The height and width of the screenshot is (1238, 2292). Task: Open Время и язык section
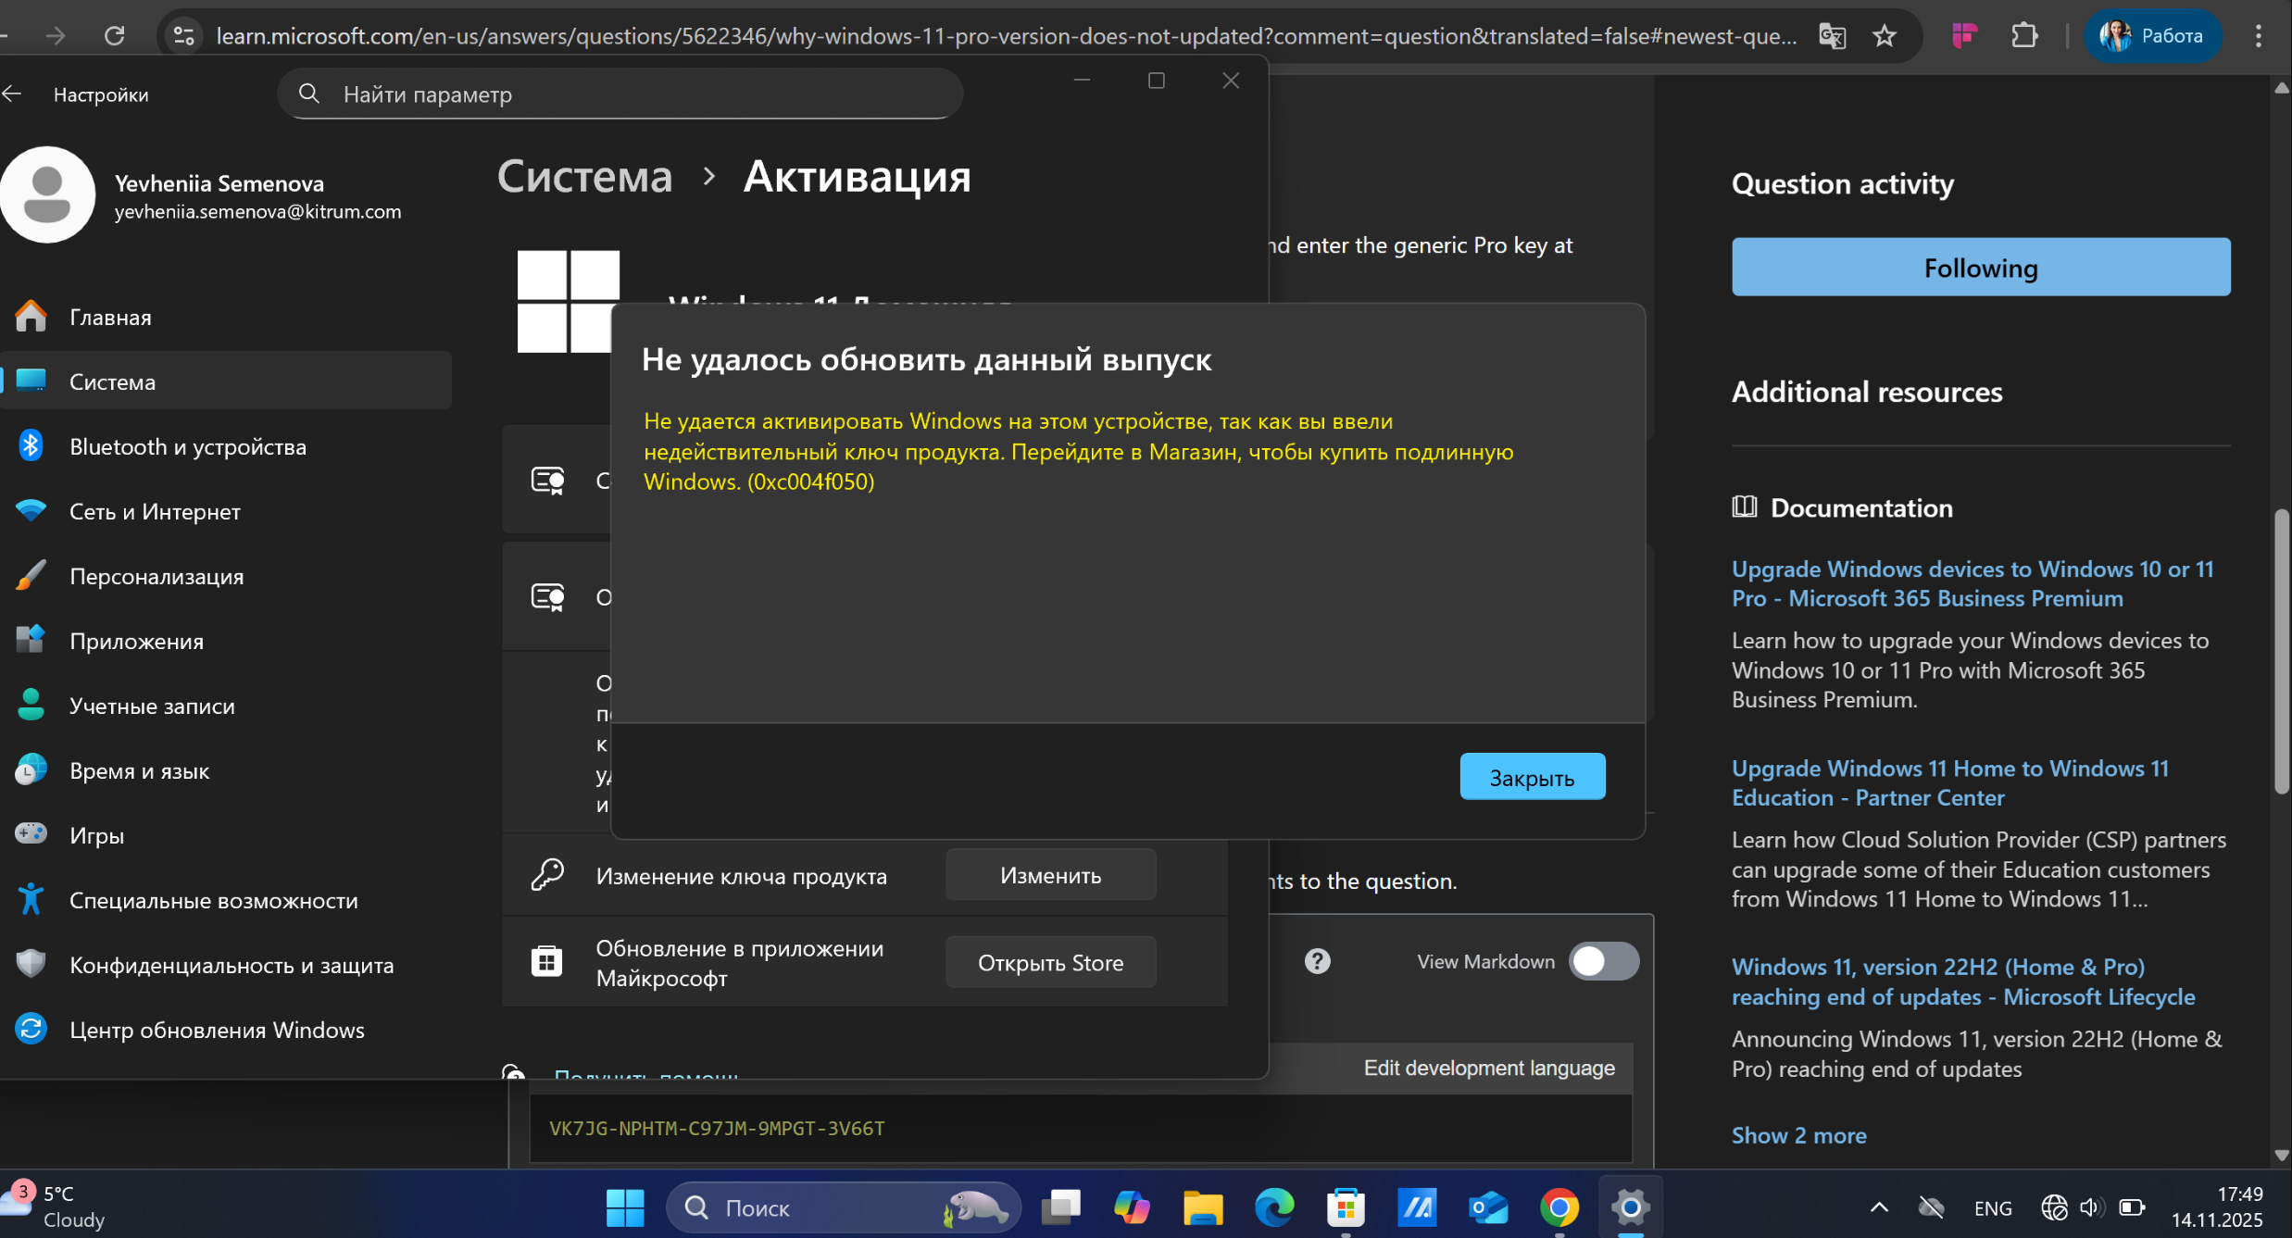point(226,770)
